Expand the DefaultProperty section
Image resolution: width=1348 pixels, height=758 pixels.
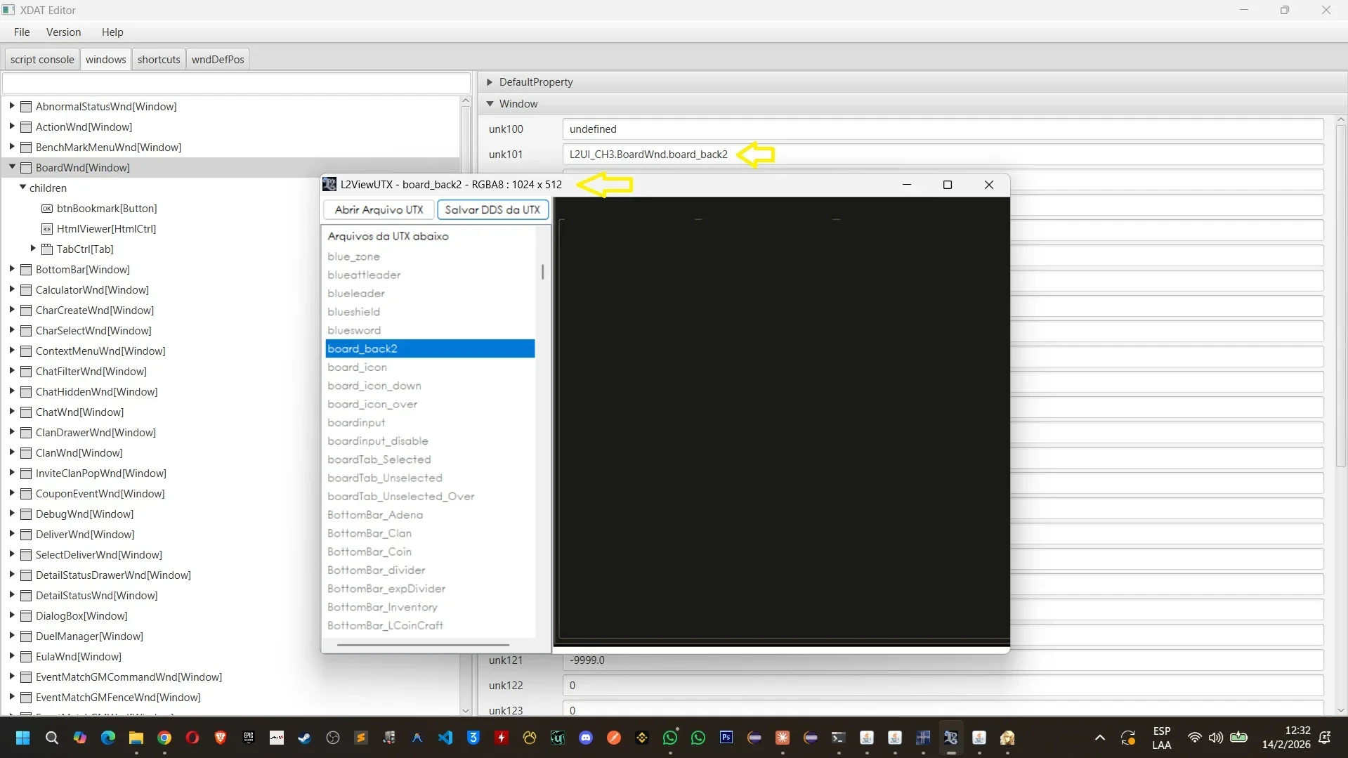pos(490,82)
